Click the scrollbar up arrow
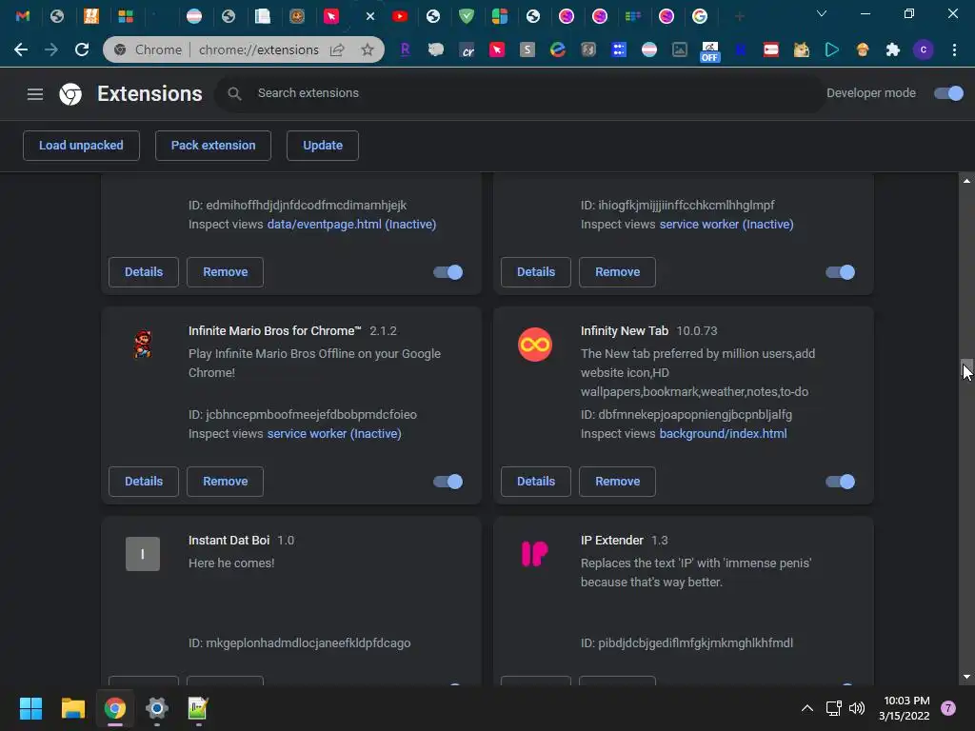Image resolution: width=975 pixels, height=731 pixels. click(x=966, y=181)
